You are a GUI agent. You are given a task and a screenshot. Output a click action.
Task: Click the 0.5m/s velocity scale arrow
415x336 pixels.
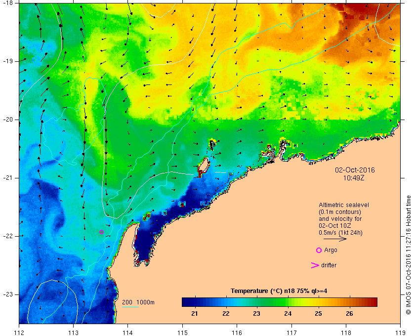coord(335,239)
